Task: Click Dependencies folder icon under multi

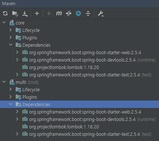Action: pyautogui.click(x=18, y=104)
